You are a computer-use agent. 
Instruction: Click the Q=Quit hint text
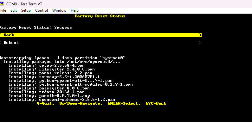coord(45,103)
